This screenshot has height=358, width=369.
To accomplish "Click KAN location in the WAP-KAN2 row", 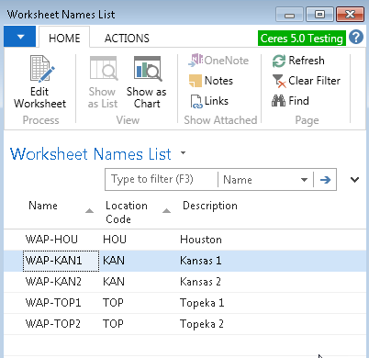I will tap(114, 282).
